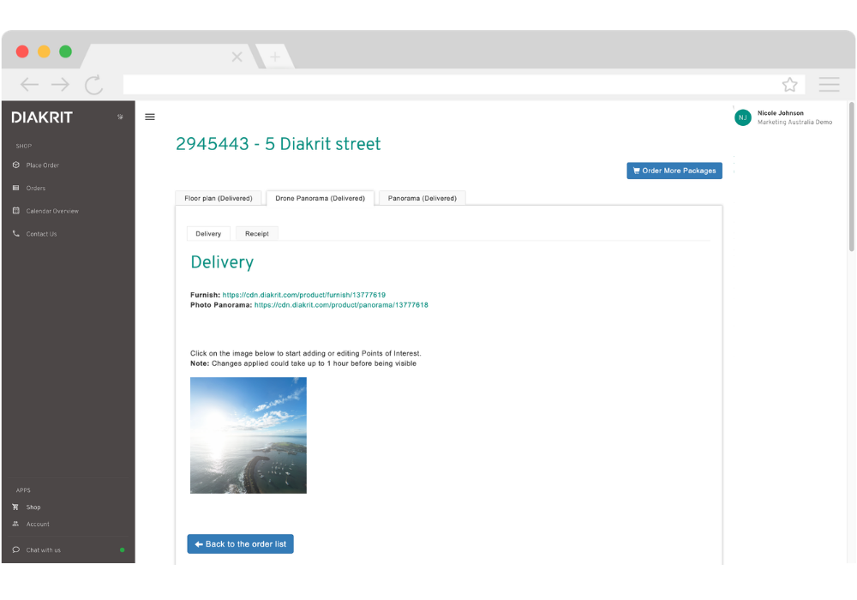This screenshot has height=600, width=857.
Task: Select the Delivery sub-tab
Action: coord(208,233)
